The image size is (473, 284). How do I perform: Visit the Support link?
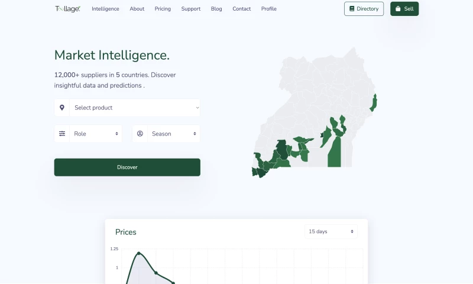tap(191, 9)
